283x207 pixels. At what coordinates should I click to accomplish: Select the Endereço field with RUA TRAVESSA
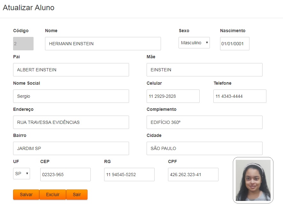click(71, 122)
